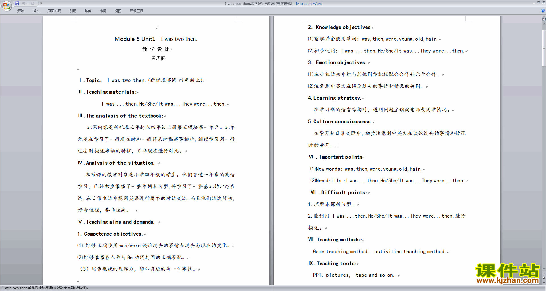
Task: Open Customize Quick Access Toolbar dropdown
Action: pyautogui.click(x=41, y=3)
